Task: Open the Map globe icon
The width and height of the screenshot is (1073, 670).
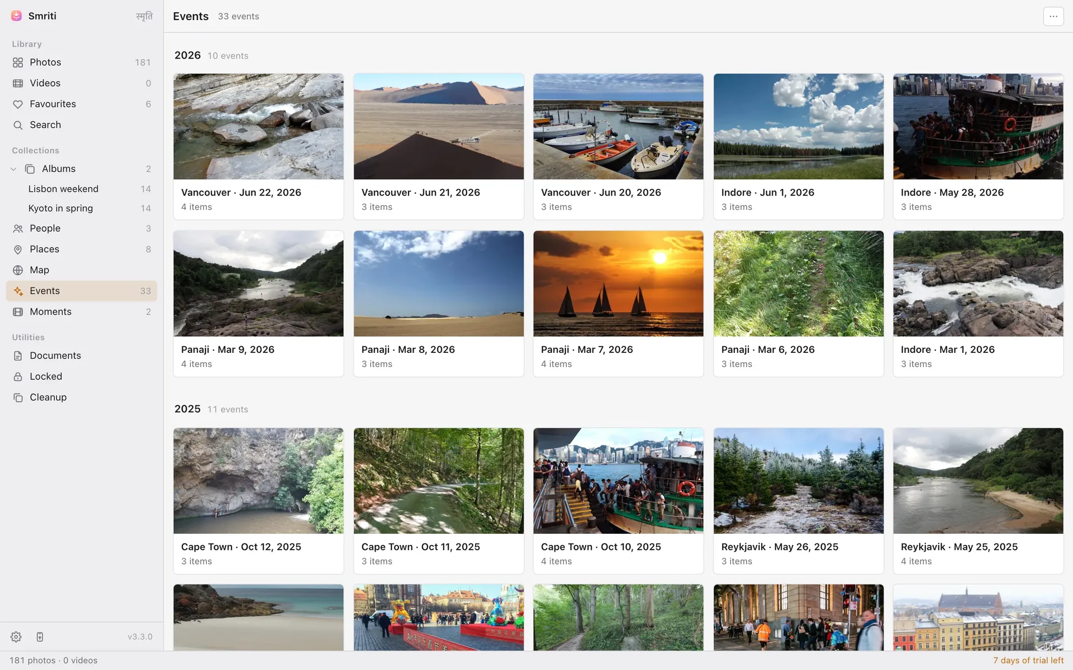Action: [18, 270]
